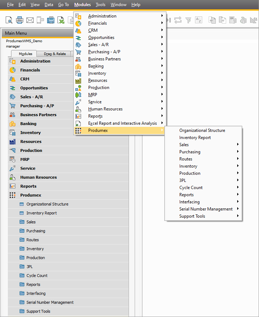The image size is (259, 317).
Task: Click Purchasing cart icon in Main Menu
Action: (13, 106)
